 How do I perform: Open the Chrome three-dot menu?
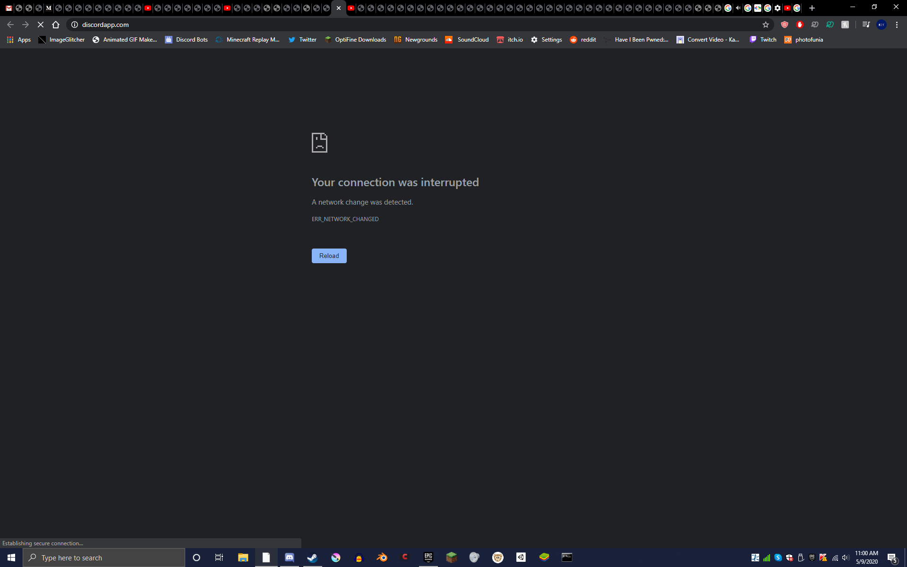[x=897, y=25]
